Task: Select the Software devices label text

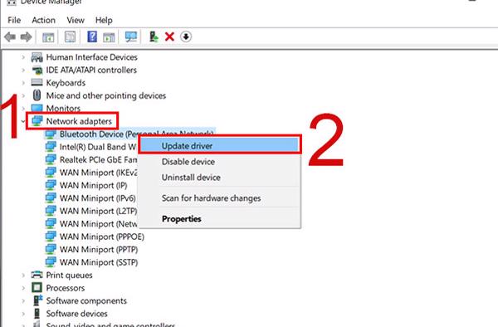Action: point(77,314)
